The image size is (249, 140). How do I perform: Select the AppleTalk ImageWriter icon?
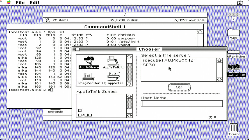[x=114, y=62]
